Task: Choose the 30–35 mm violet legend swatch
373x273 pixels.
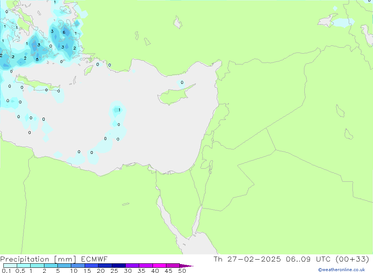Action: coord(132,266)
